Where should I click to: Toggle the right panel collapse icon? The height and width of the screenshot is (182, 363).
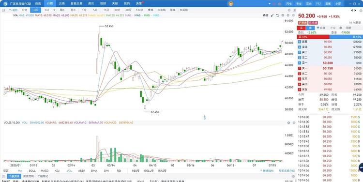coord(294,10)
